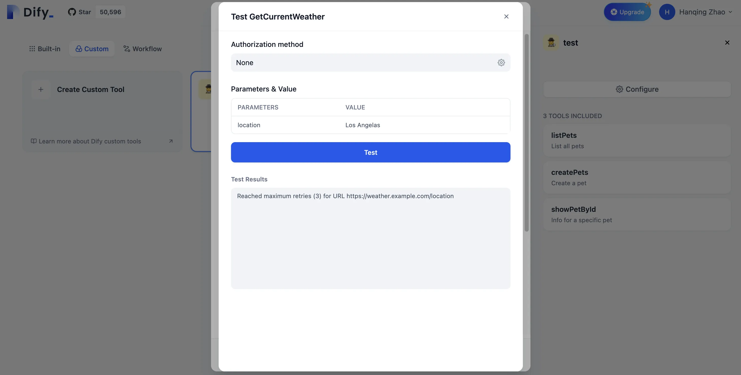The height and width of the screenshot is (375, 741).
Task: Close the test tool side panel
Action: [x=727, y=43]
